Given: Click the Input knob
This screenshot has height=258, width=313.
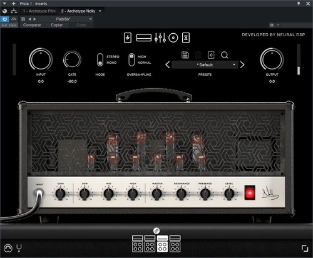Looking at the screenshot, I should [x=41, y=59].
